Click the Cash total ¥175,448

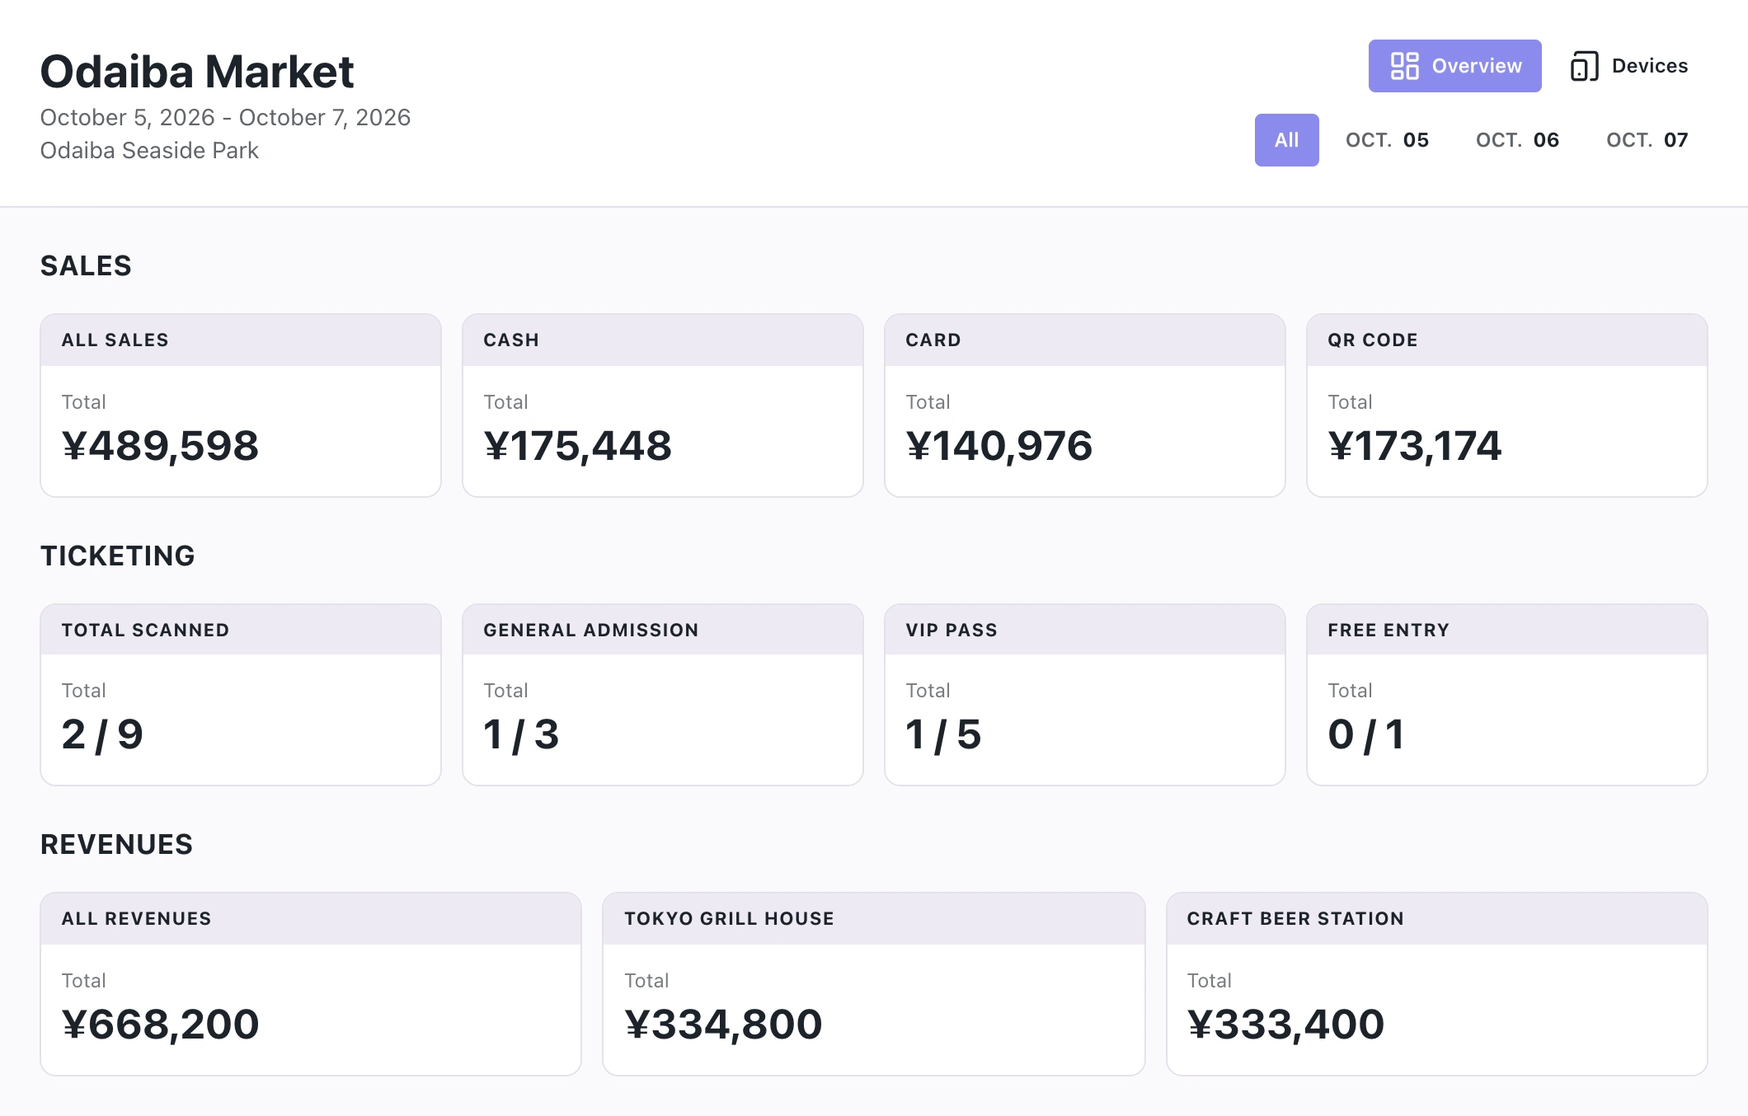pos(577,446)
